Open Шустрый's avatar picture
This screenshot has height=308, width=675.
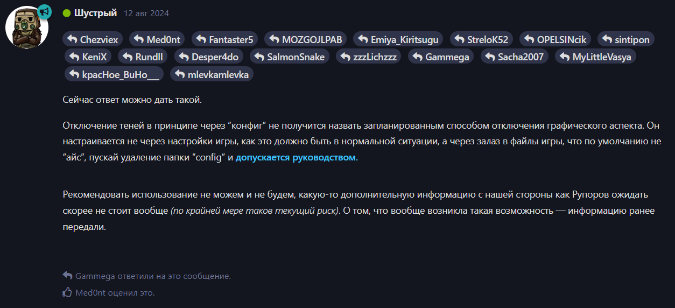pyautogui.click(x=26, y=27)
